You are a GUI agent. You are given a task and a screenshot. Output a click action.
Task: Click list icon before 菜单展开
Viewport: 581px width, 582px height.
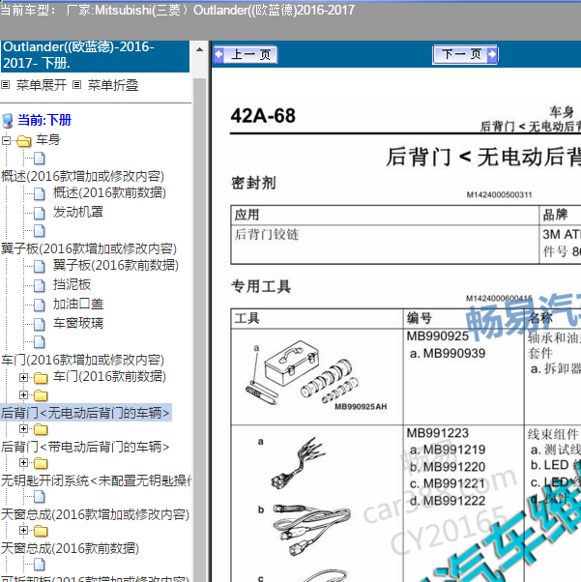[x=5, y=85]
